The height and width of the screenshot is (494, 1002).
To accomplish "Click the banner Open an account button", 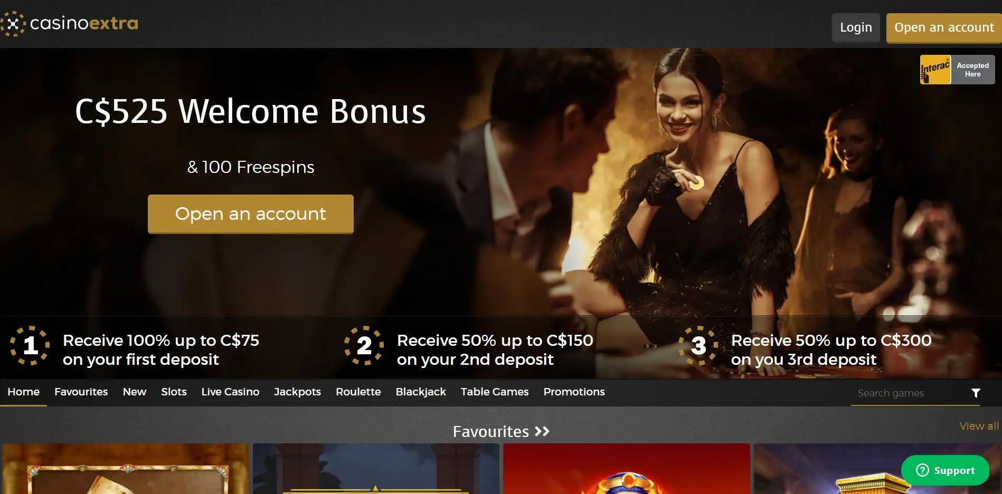I will pos(251,214).
